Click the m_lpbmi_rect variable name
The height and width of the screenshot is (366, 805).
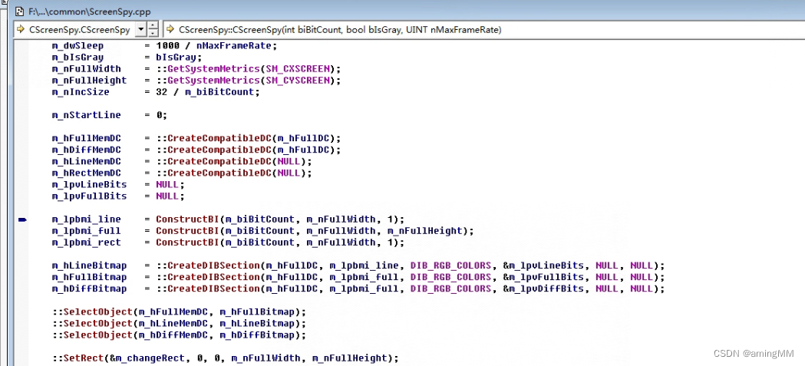point(86,242)
